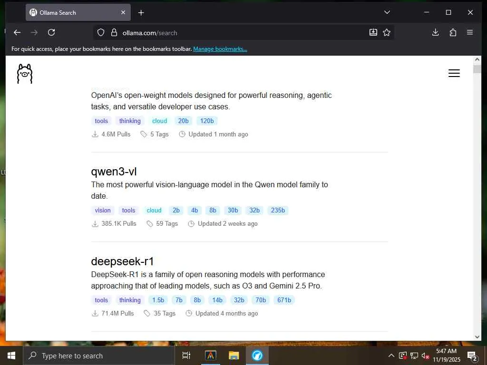This screenshot has height=365, width=487.
Task: Click cloud tag under qwen3-vl
Action: click(154, 211)
